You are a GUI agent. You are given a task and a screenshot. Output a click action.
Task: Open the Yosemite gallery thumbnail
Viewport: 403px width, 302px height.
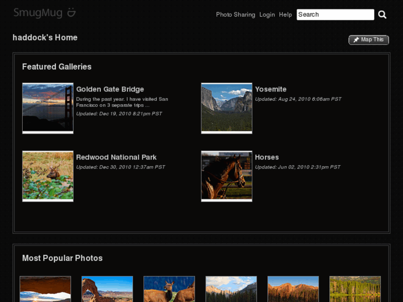click(226, 108)
